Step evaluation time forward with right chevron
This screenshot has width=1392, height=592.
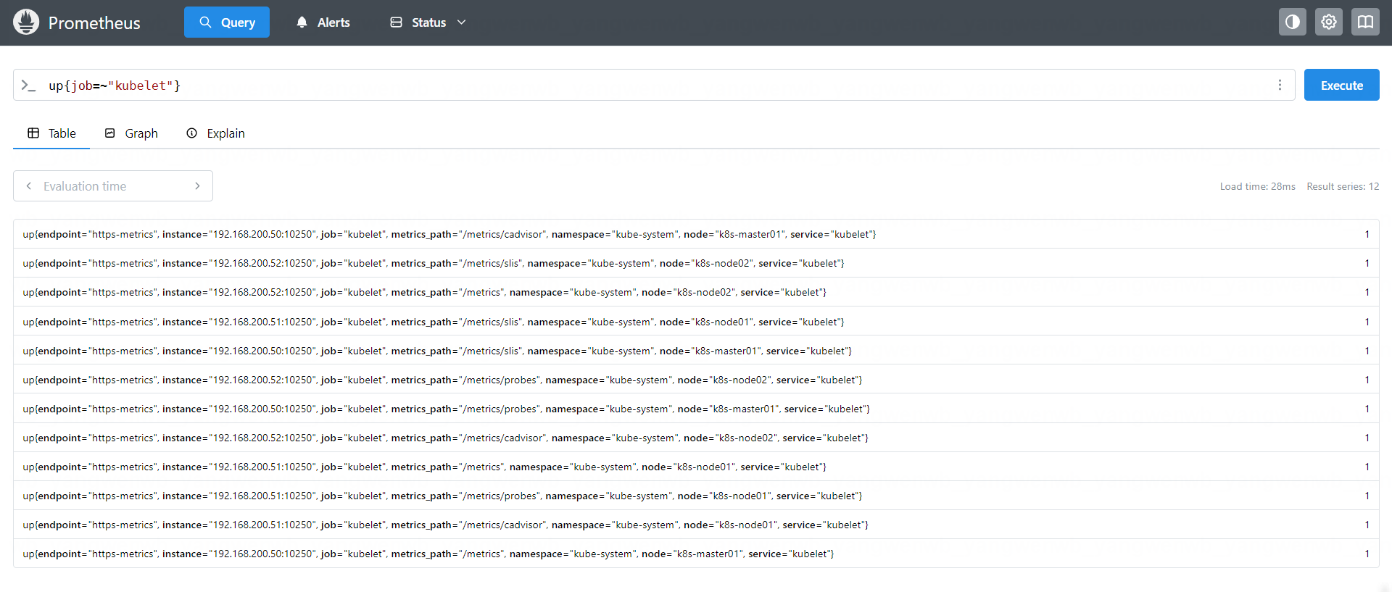197,186
